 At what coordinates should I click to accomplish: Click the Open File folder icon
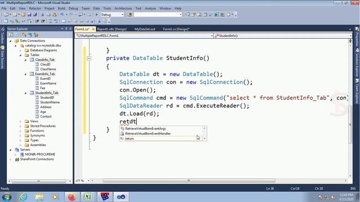(23, 15)
